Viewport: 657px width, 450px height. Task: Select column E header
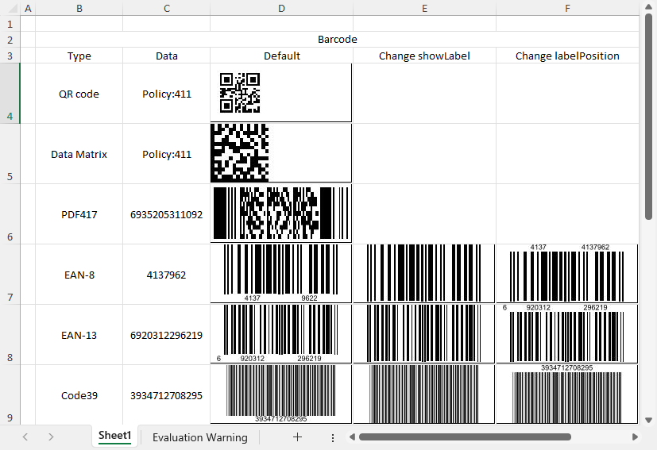[424, 8]
